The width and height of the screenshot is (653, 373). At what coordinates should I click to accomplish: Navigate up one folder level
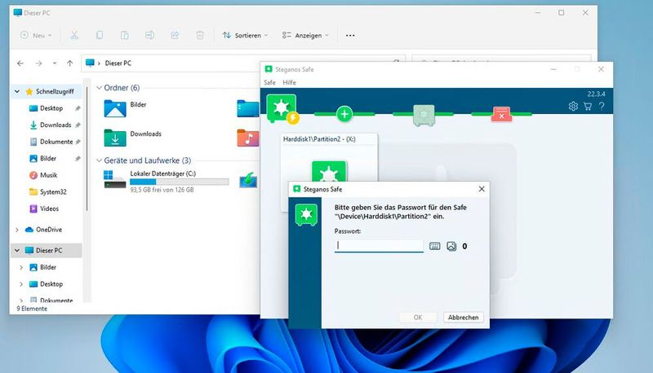69,64
